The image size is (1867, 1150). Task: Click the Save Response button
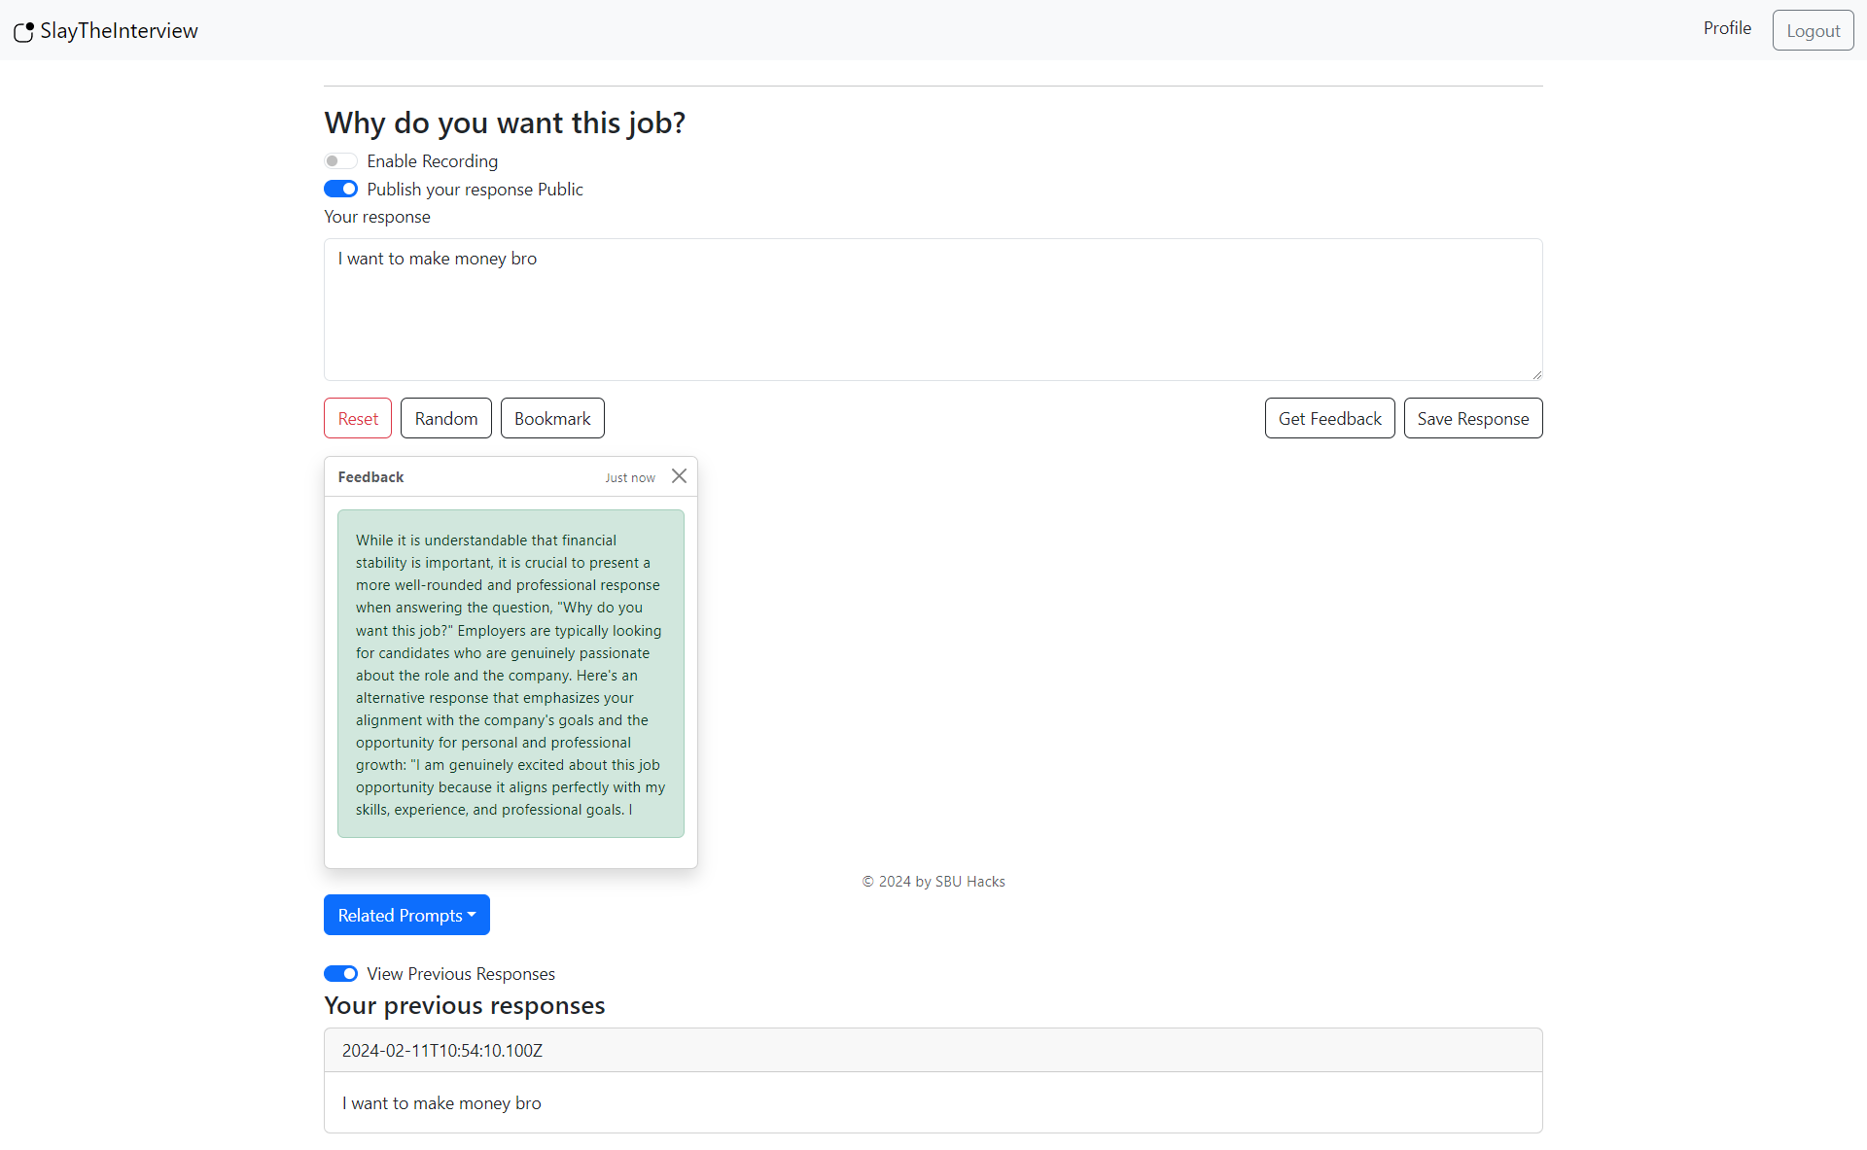click(1472, 418)
